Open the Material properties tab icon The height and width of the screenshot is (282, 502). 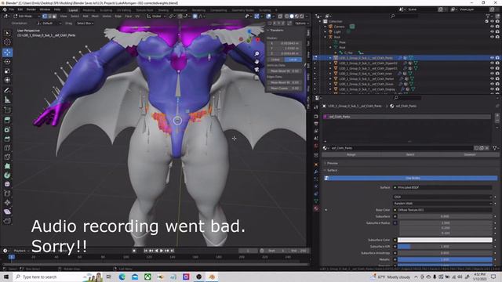[x=316, y=208]
